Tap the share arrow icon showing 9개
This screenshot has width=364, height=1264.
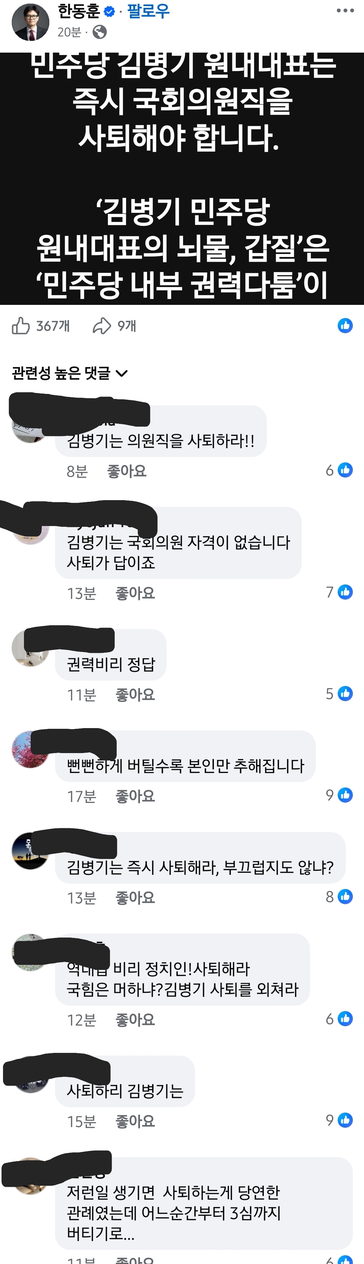102,325
